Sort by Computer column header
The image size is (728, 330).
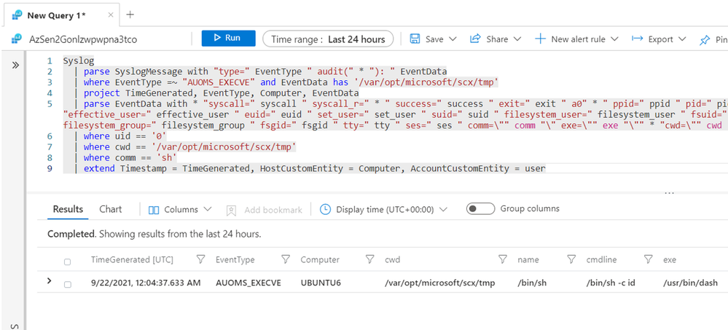pyautogui.click(x=320, y=260)
